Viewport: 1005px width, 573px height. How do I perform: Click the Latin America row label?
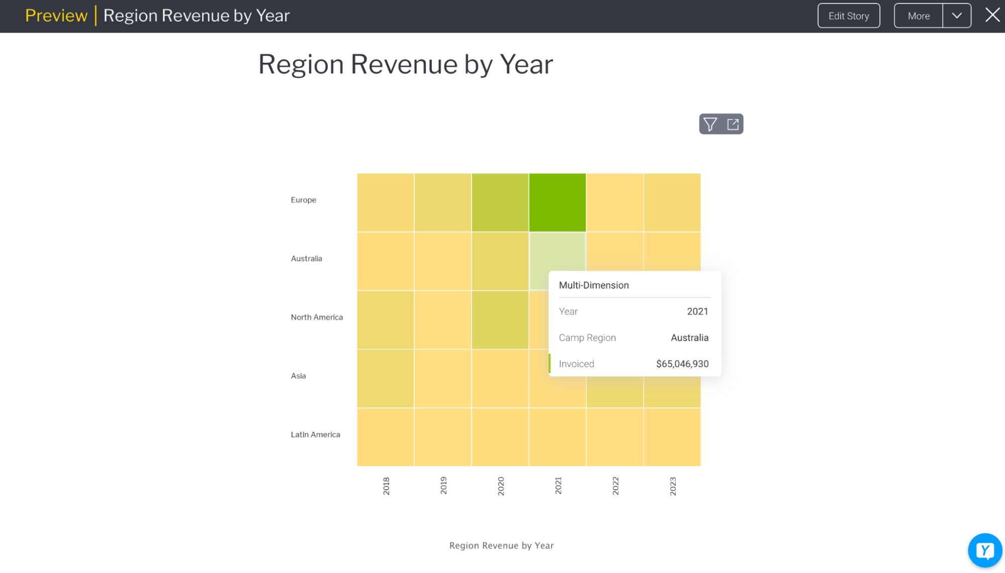click(315, 434)
